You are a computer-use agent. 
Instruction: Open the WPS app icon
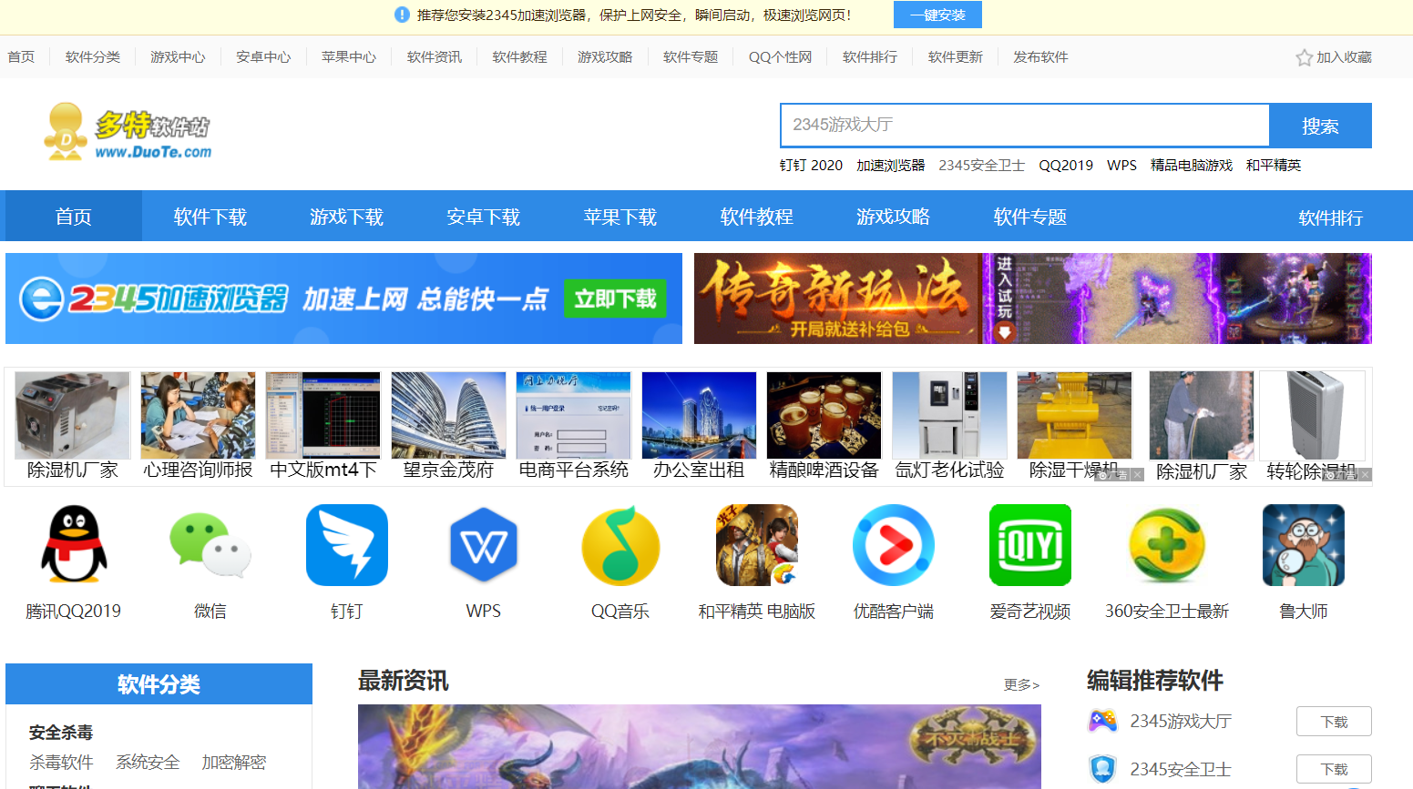pyautogui.click(x=484, y=544)
